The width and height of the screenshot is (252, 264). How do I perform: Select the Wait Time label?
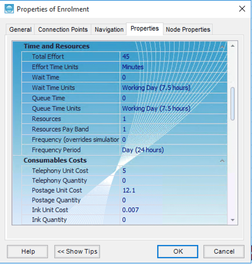click(x=46, y=77)
